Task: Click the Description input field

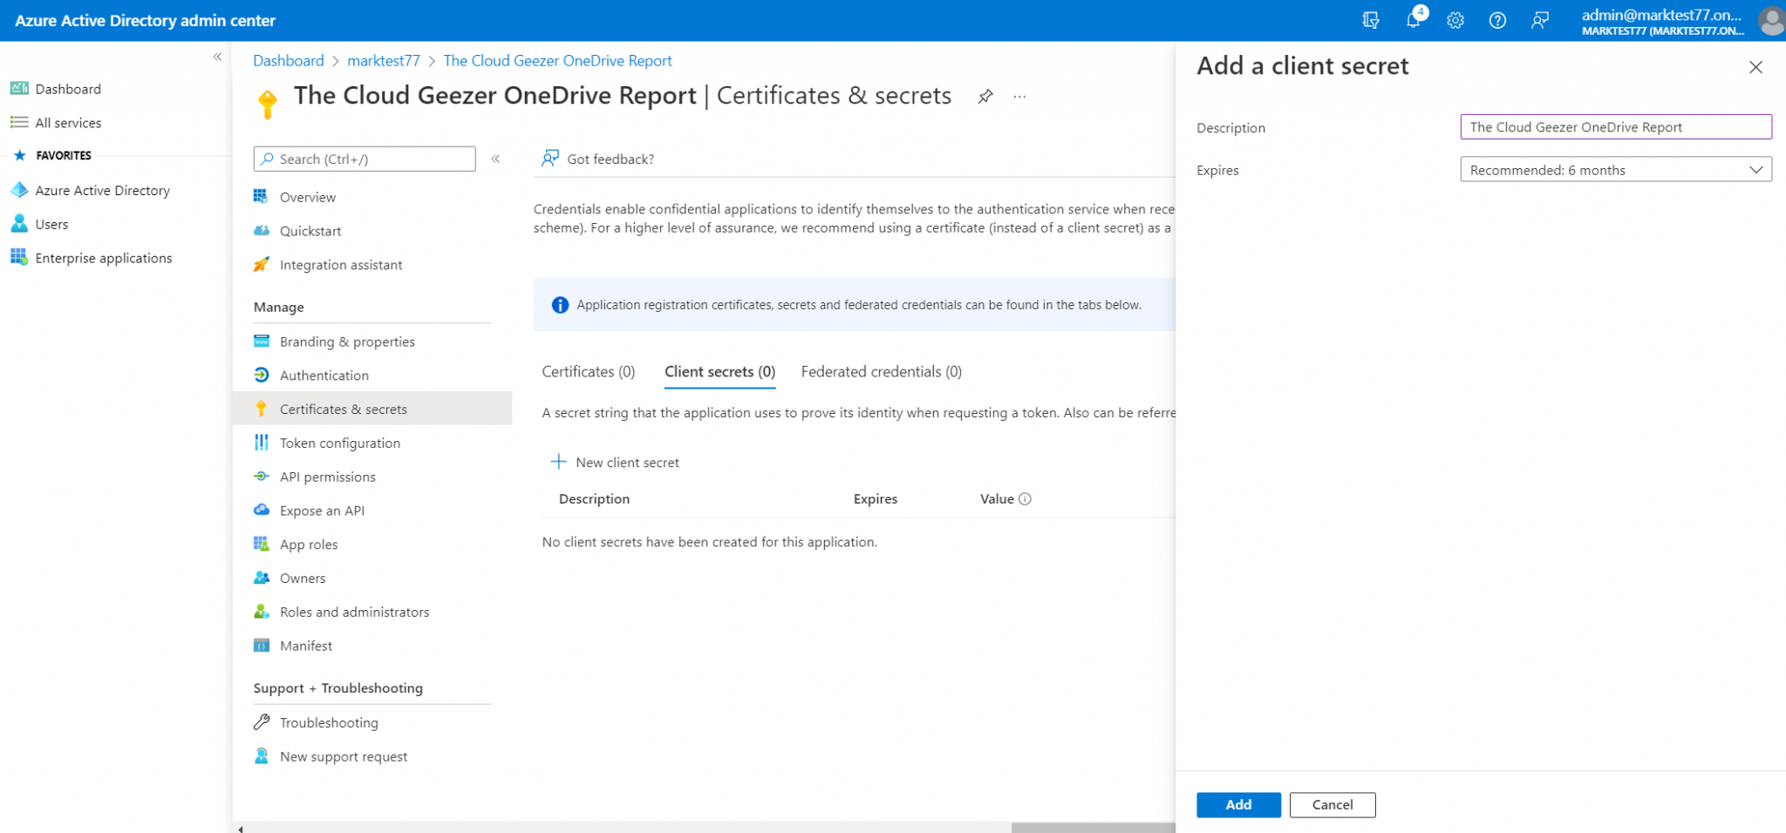Action: click(1615, 126)
